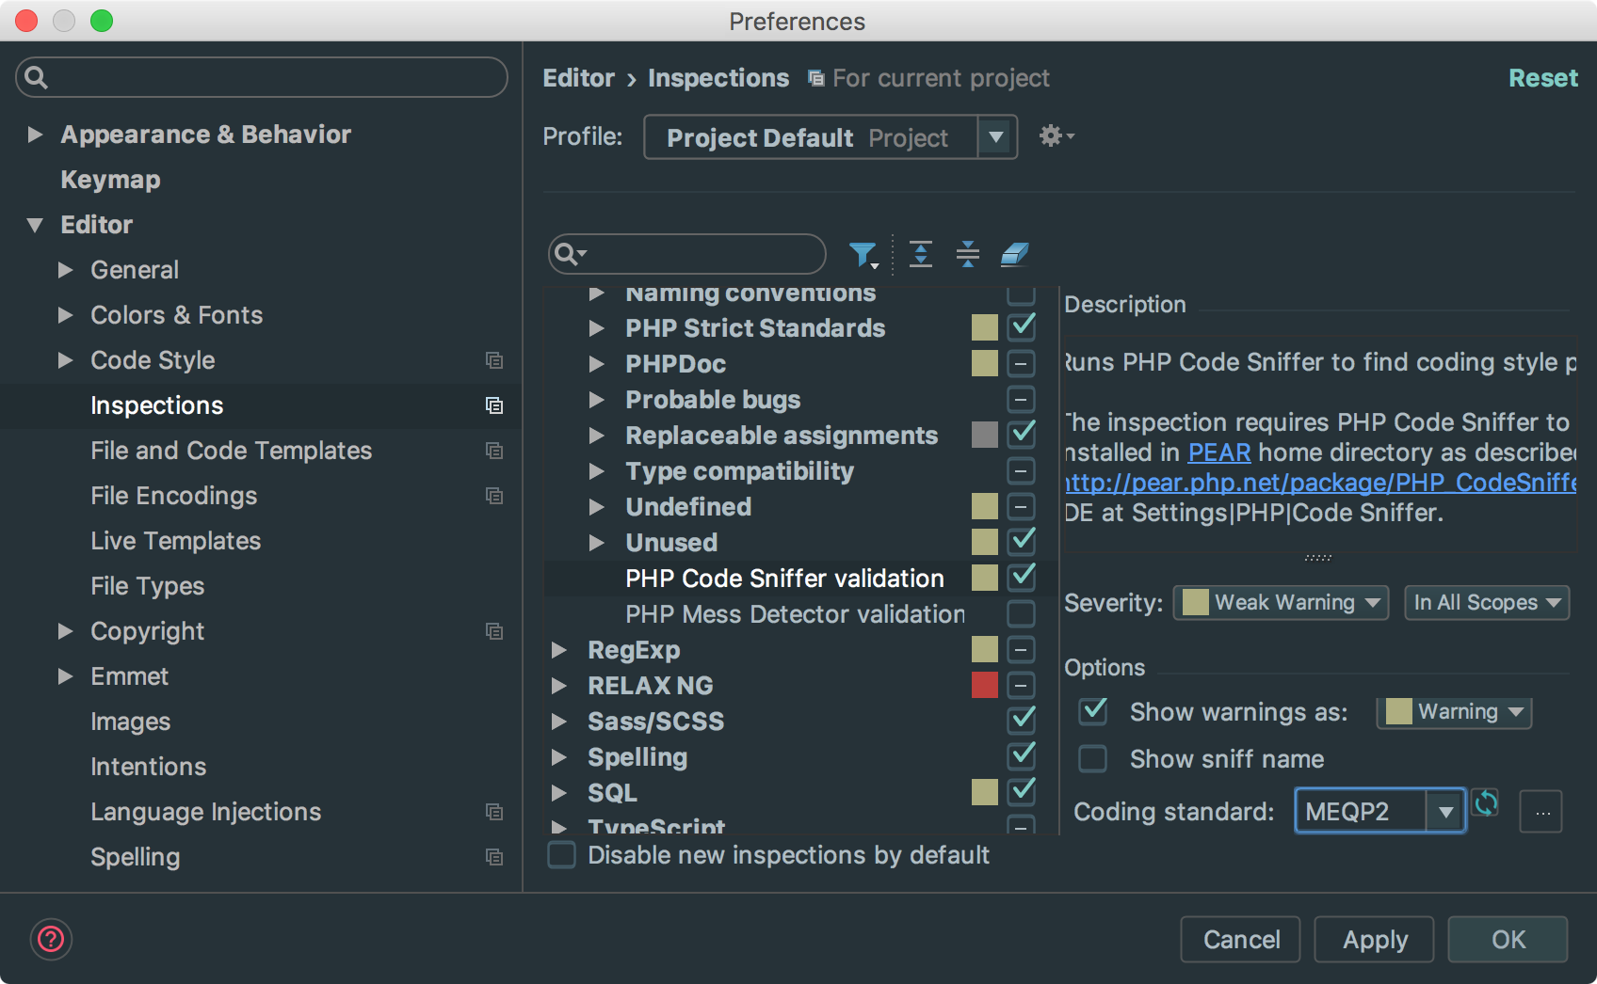The image size is (1597, 984).
Task: Toggle the Show sniff name checkbox
Action: click(x=1092, y=759)
